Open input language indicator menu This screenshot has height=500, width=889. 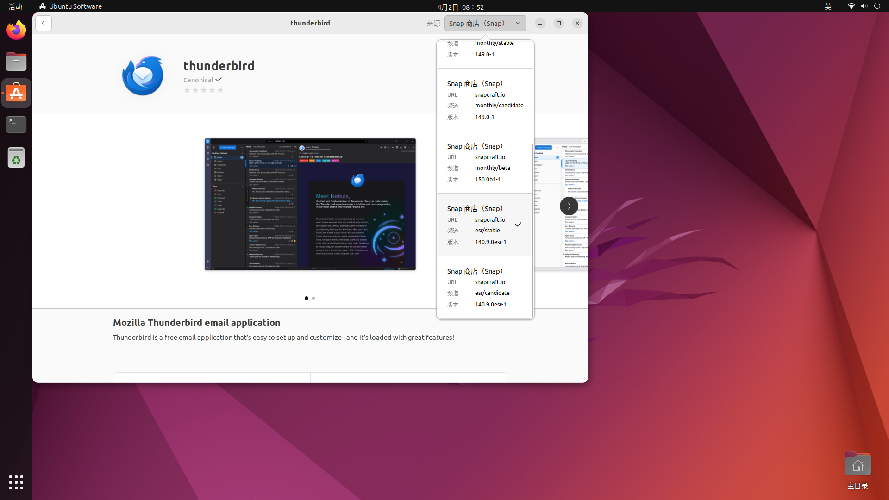coord(828,6)
